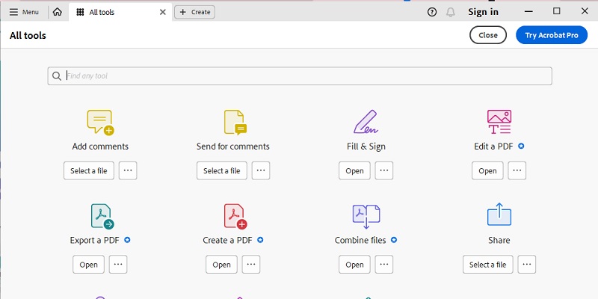Expand more options for Create a PDF

tap(251, 265)
